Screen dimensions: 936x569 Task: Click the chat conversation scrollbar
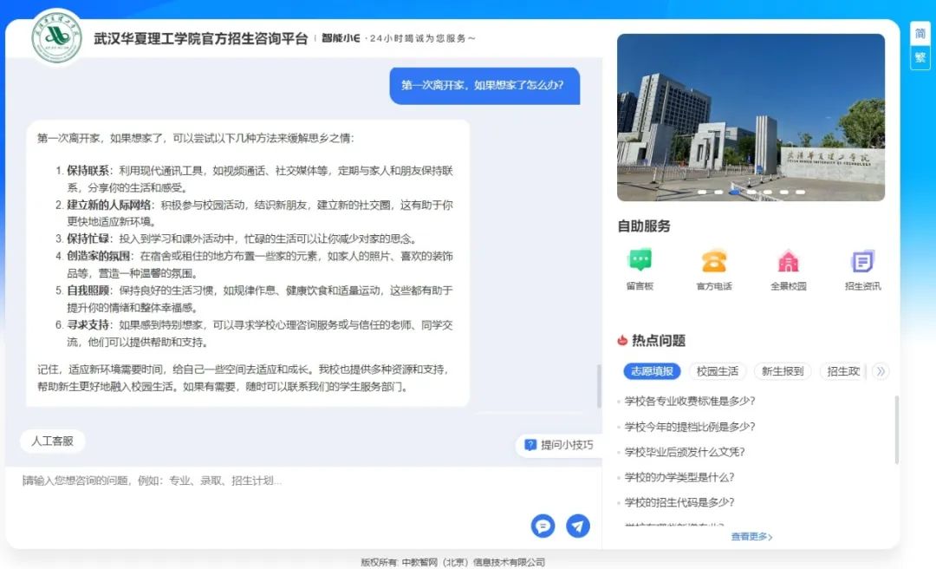pos(599,386)
